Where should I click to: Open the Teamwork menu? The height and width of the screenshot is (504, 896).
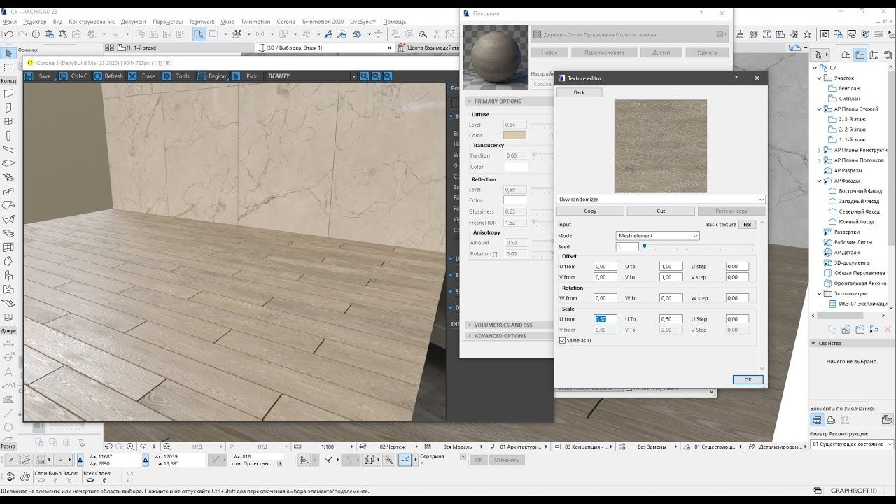click(x=202, y=22)
